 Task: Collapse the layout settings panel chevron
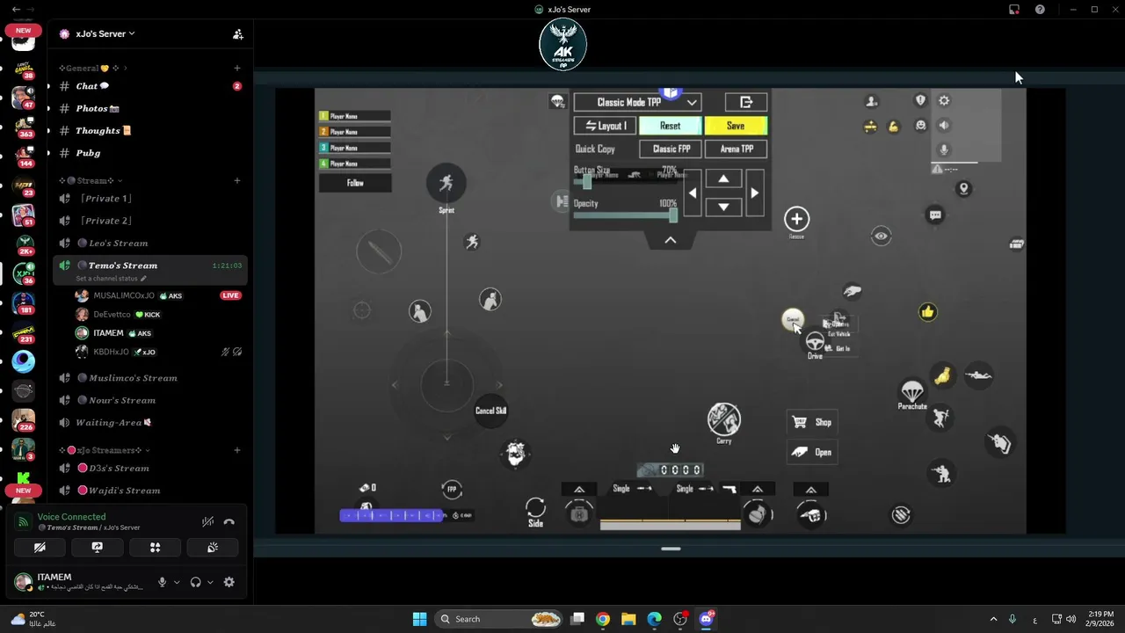(x=671, y=240)
